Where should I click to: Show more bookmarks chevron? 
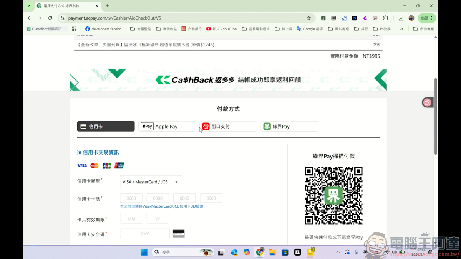click(x=401, y=29)
